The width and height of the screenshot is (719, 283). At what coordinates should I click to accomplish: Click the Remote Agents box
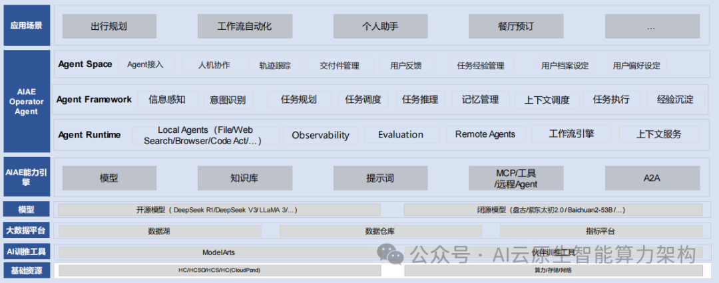pos(485,134)
